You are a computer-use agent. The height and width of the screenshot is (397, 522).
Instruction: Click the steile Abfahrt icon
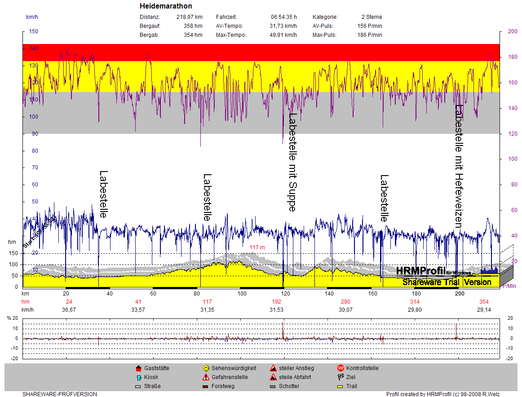(x=273, y=377)
